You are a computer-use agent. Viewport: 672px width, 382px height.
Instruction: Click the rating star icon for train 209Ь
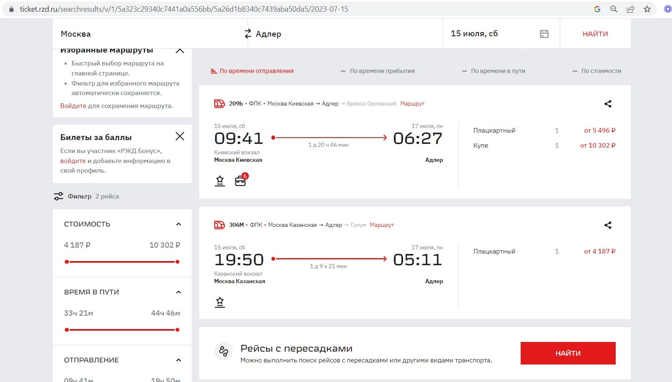coord(220,181)
